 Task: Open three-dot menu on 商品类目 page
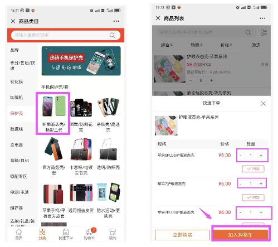coord(116,21)
